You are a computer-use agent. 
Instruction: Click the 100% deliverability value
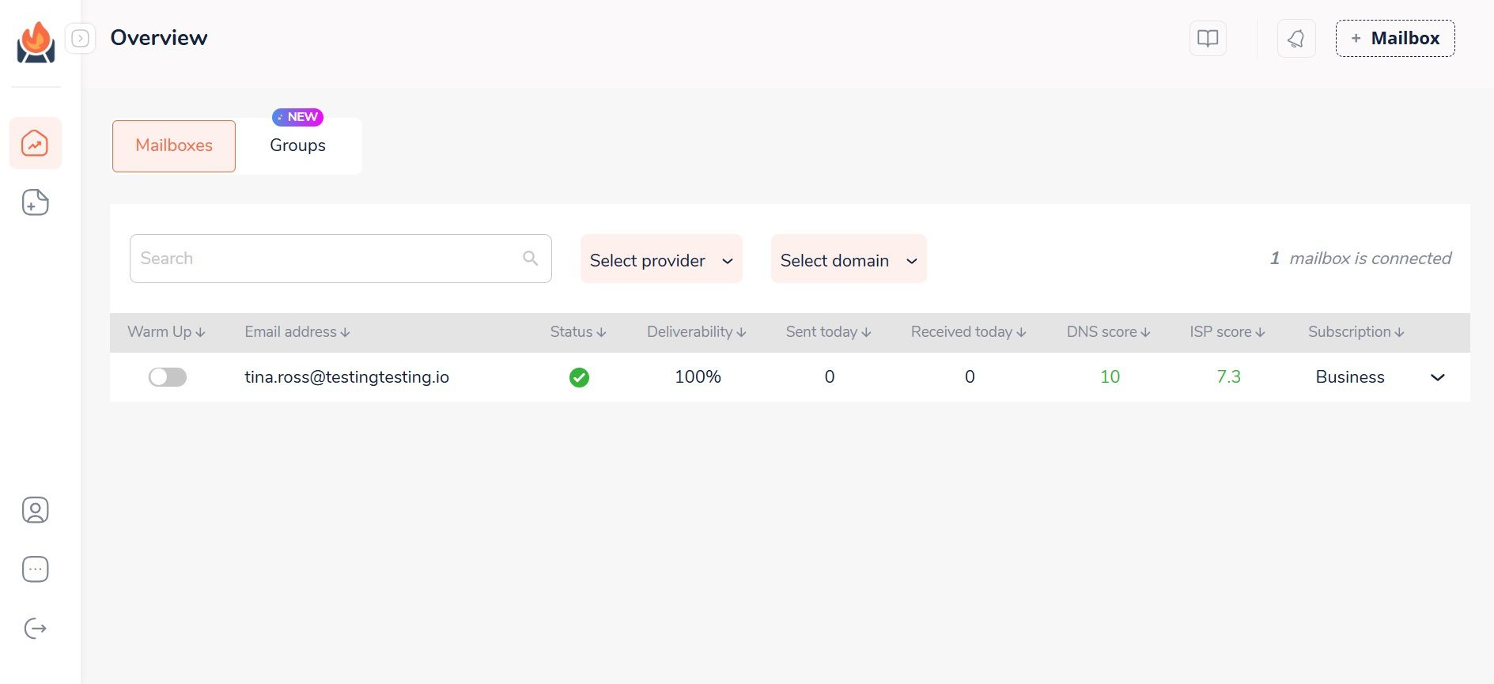[x=698, y=377]
